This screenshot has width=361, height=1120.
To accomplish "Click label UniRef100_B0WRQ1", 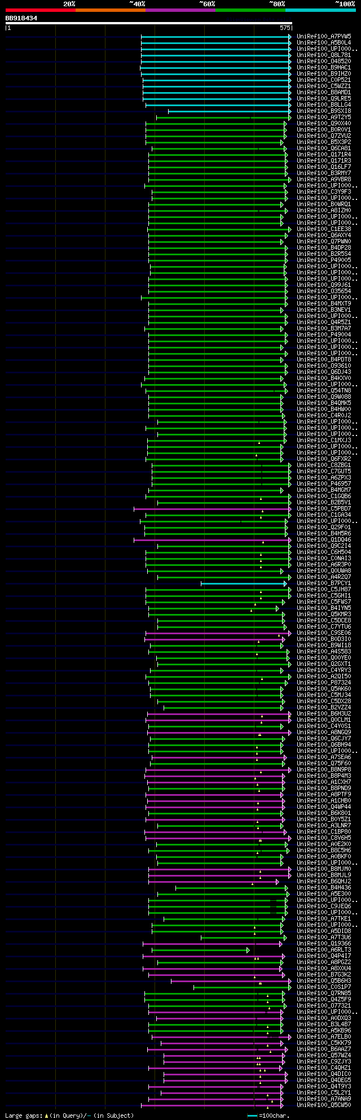I will (324, 204).
